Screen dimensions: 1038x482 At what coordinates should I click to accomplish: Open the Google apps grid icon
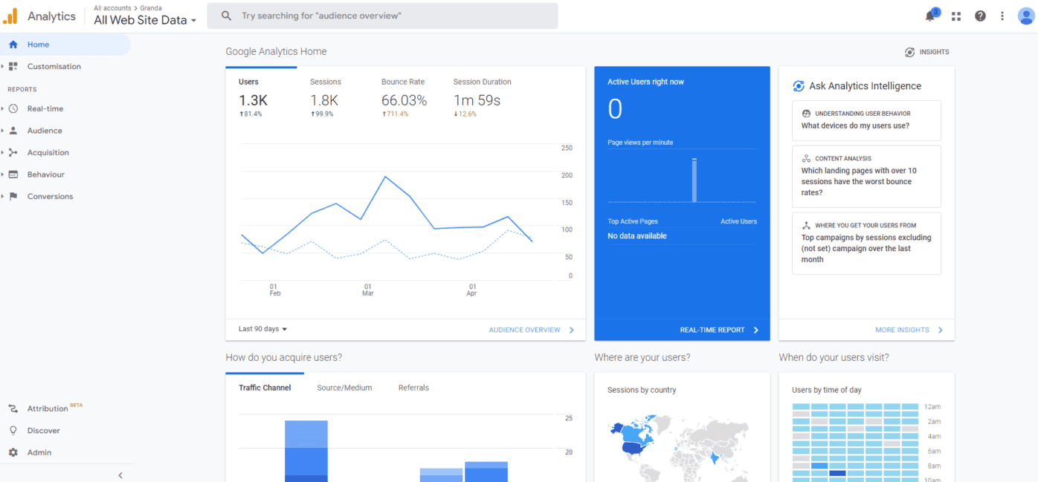click(x=956, y=16)
